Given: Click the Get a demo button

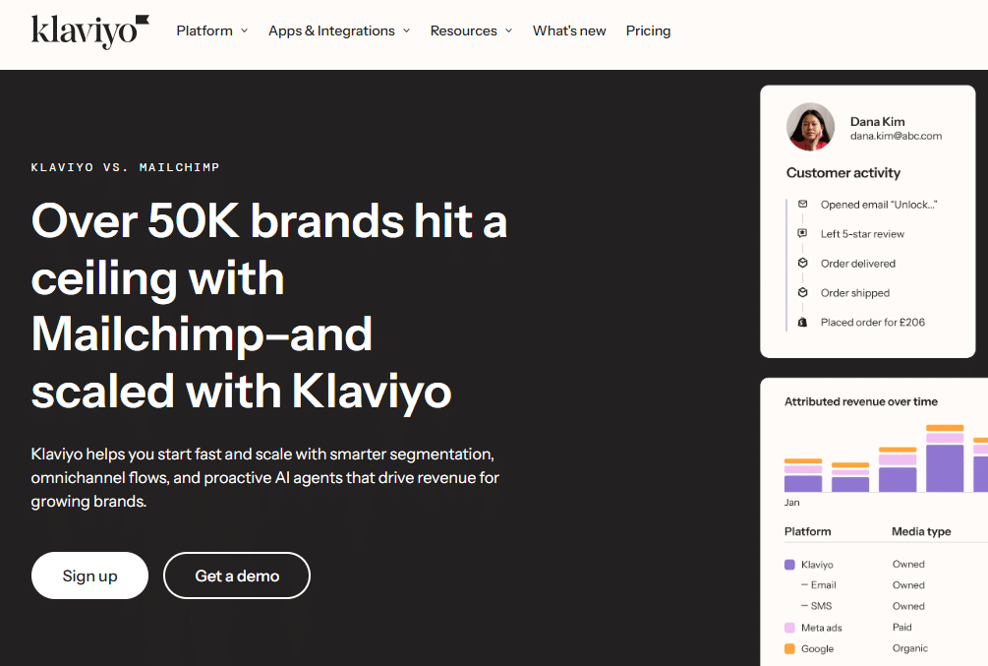Looking at the screenshot, I should click(x=236, y=575).
